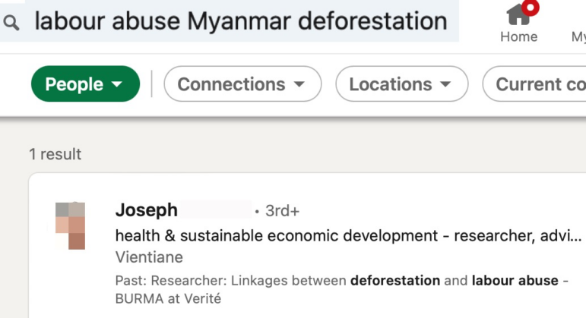Click Joseph's profile photo thumbnail
Image resolution: width=586 pixels, height=318 pixels.
(x=70, y=226)
